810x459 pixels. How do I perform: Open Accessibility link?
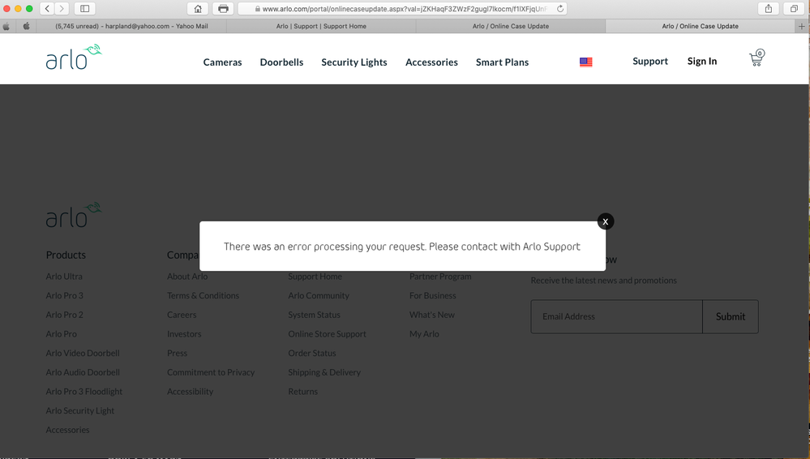tap(190, 391)
